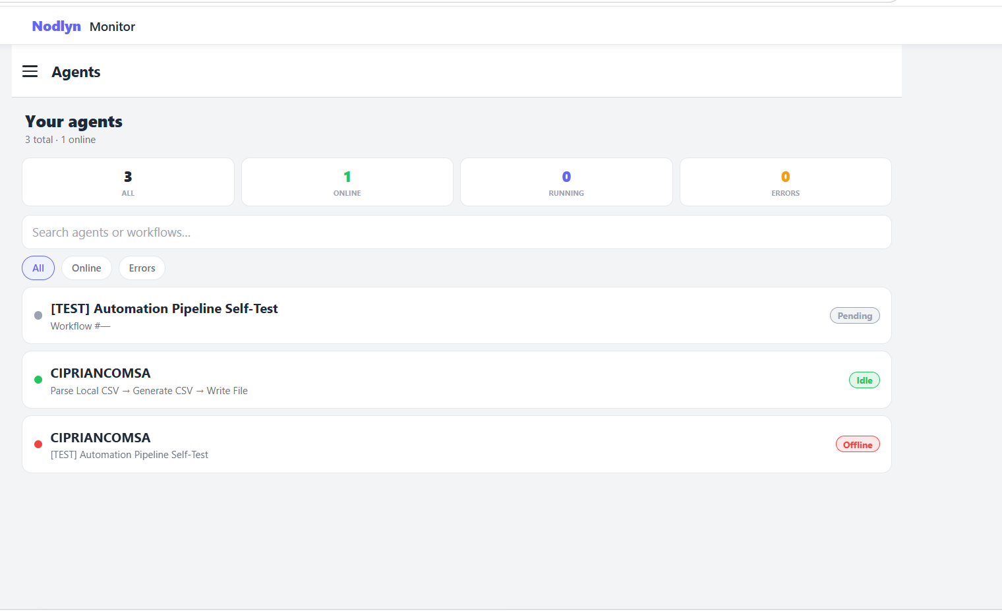Select the ERRORS stat card
The image size is (1002, 611).
pos(786,182)
